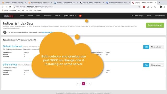The height and width of the screenshot is (94, 167).
Task: Click the In/Out msg/s throughput indicator
Action: (x=138, y=16)
